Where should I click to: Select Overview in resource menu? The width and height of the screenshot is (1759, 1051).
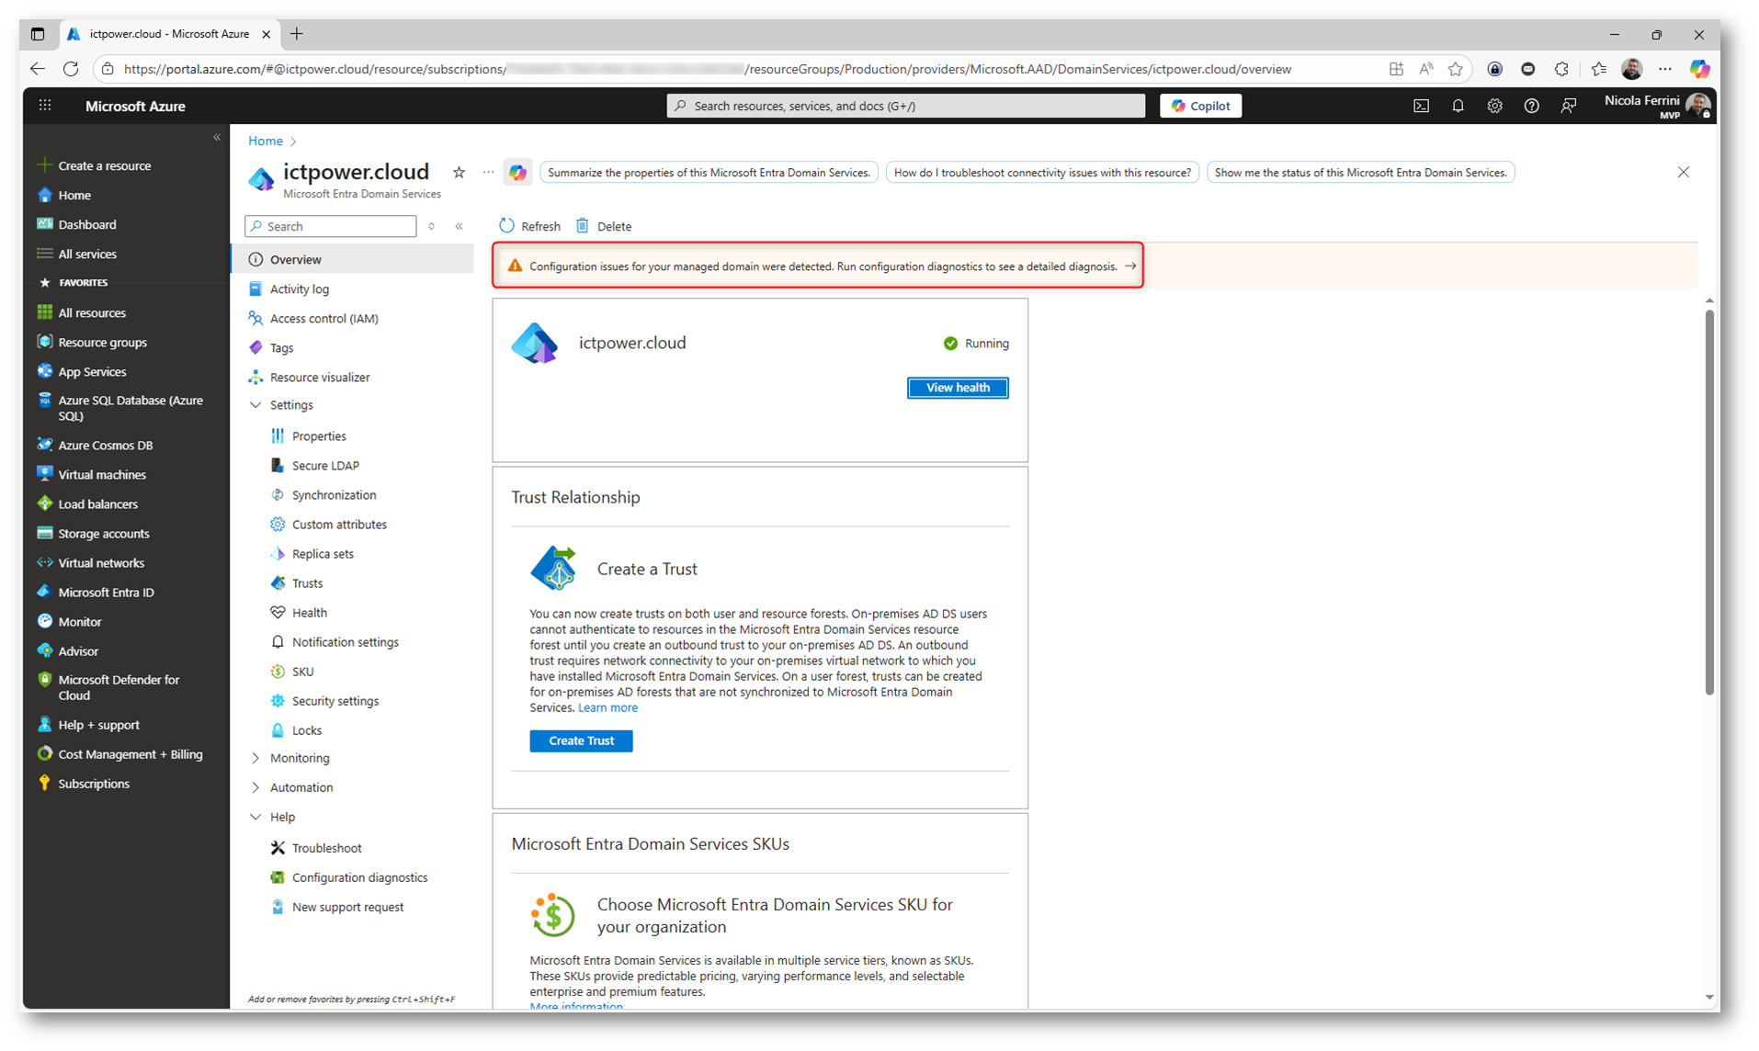[353, 260]
